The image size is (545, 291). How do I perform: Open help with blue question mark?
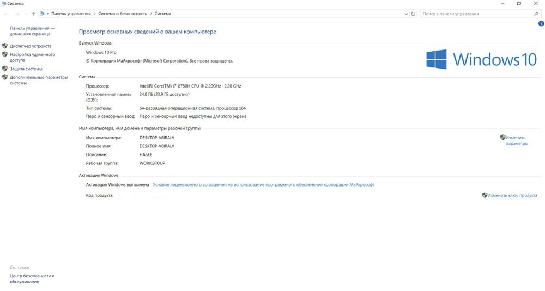pos(541,23)
